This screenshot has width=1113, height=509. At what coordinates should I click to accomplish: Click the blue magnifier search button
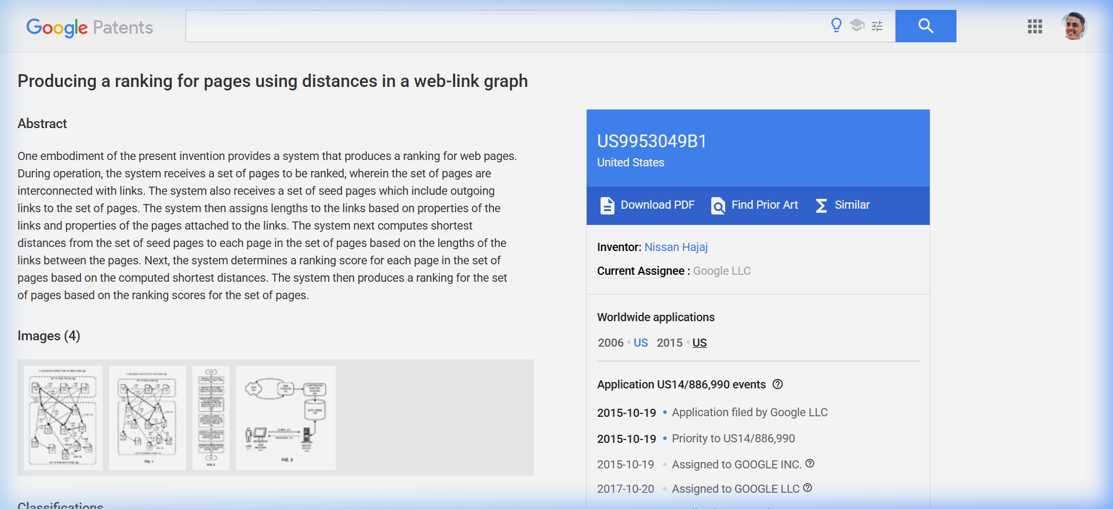926,26
